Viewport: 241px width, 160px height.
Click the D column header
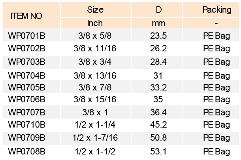coord(158,10)
